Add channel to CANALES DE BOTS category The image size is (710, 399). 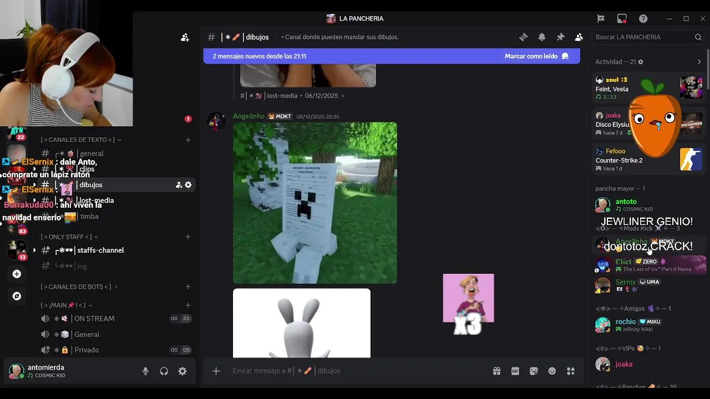188,287
